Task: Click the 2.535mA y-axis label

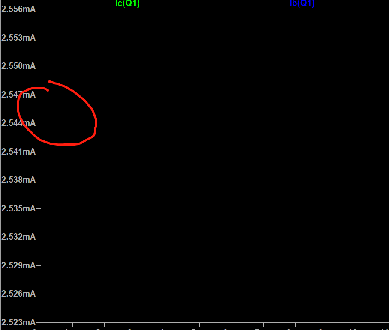Action: pyautogui.click(x=18, y=208)
